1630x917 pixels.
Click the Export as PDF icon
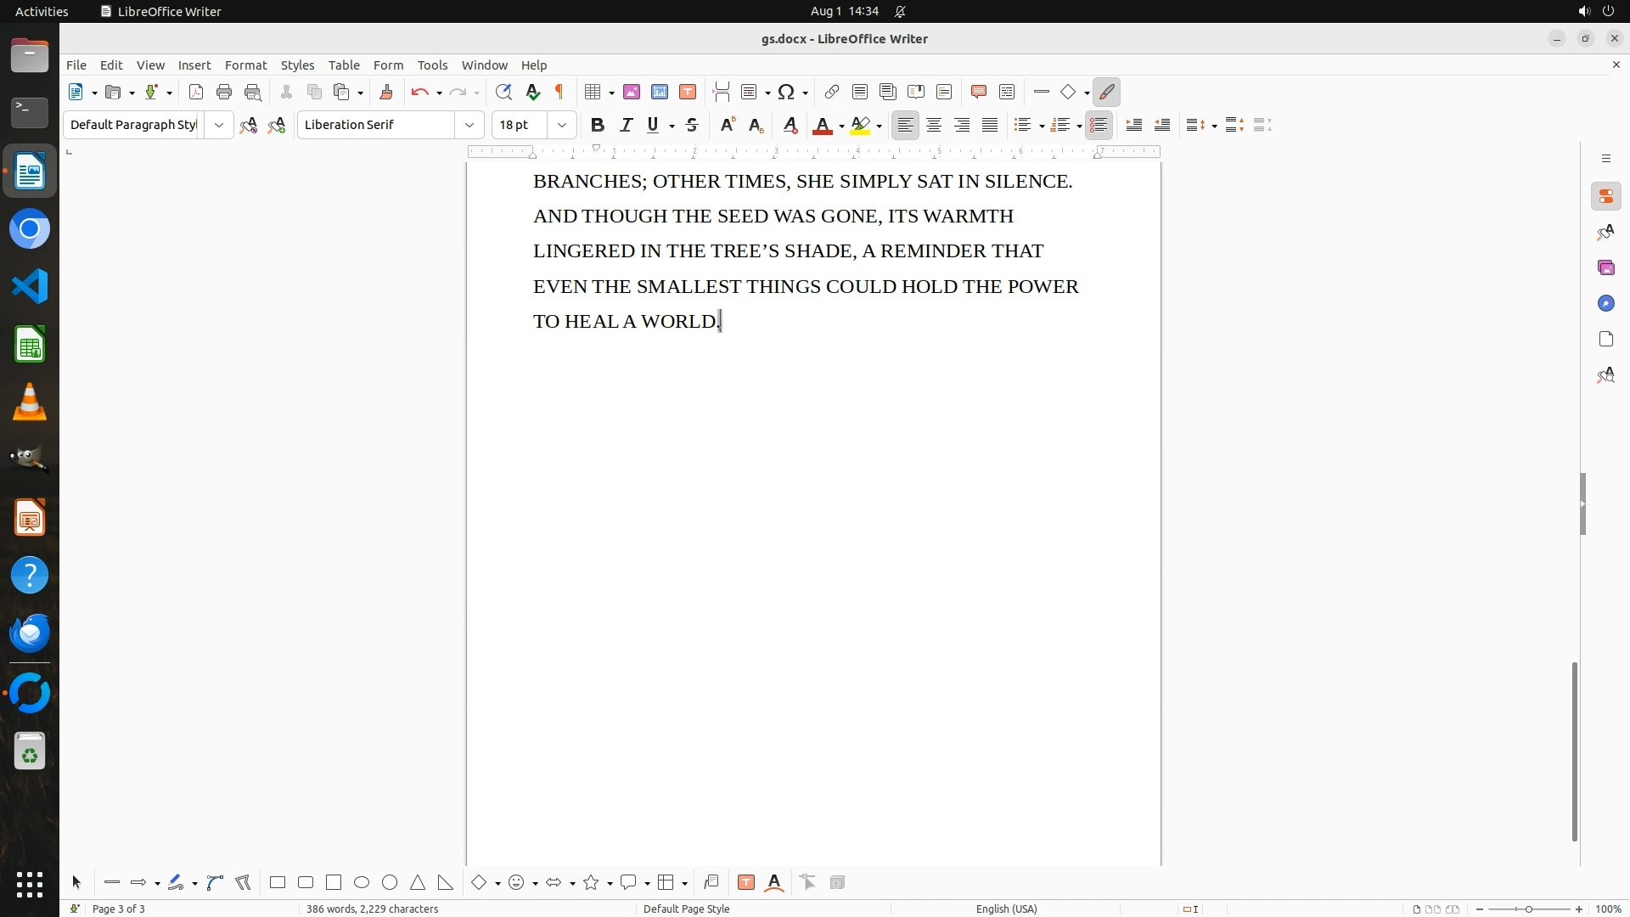coord(196,92)
